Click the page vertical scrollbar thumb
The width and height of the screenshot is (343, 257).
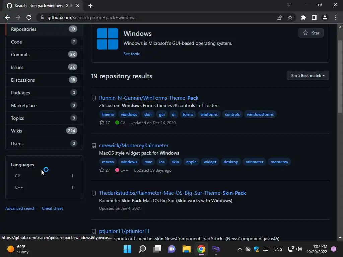(x=340, y=77)
